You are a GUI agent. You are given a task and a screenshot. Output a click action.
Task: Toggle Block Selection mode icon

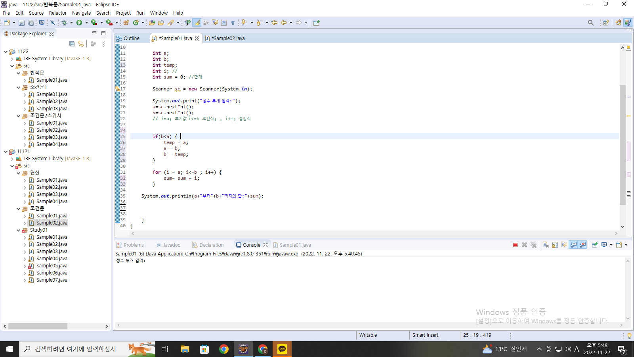[224, 23]
